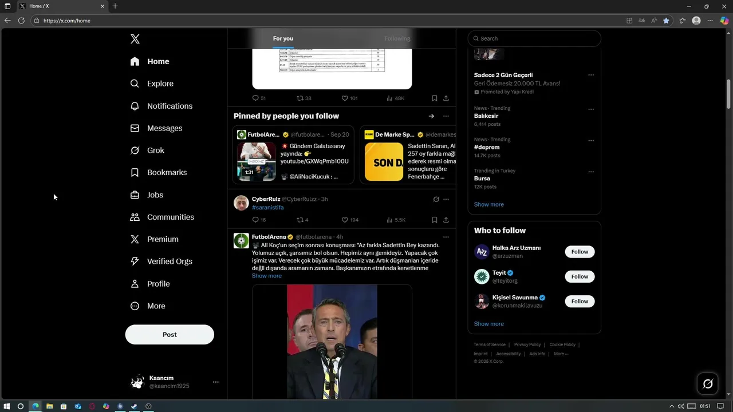Click arrow next to Pinned by people you follow
Screen dimensions: 733x412
click(431, 116)
